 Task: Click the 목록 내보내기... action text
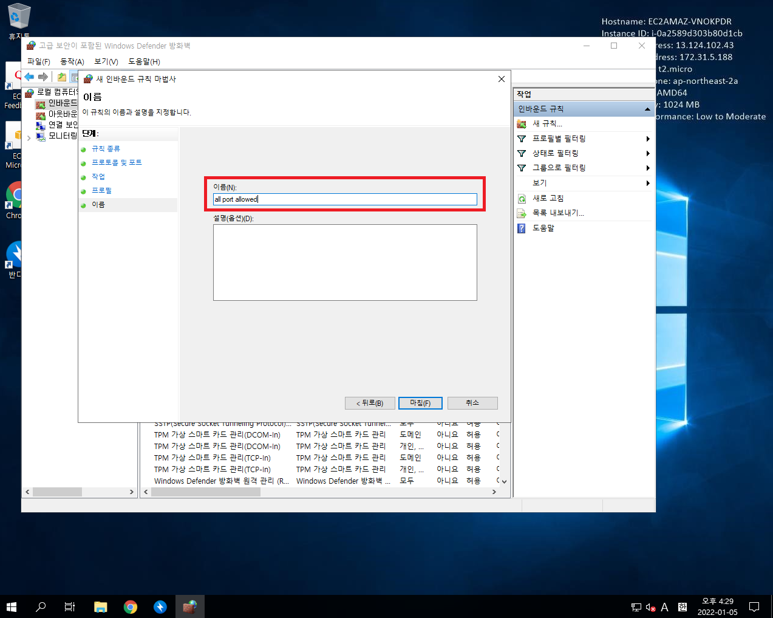coord(558,213)
